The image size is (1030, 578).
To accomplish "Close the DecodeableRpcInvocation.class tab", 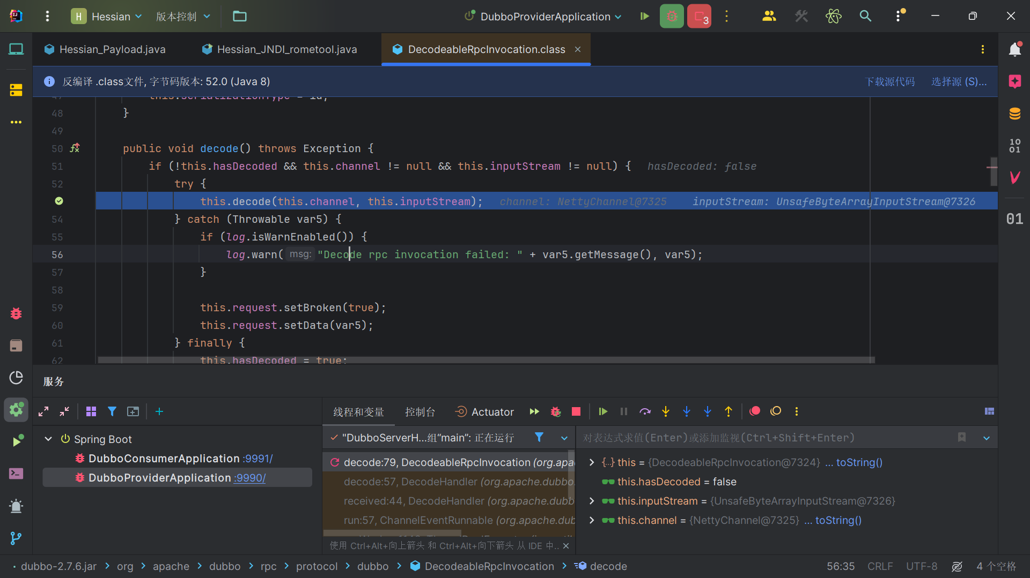I will [578, 49].
